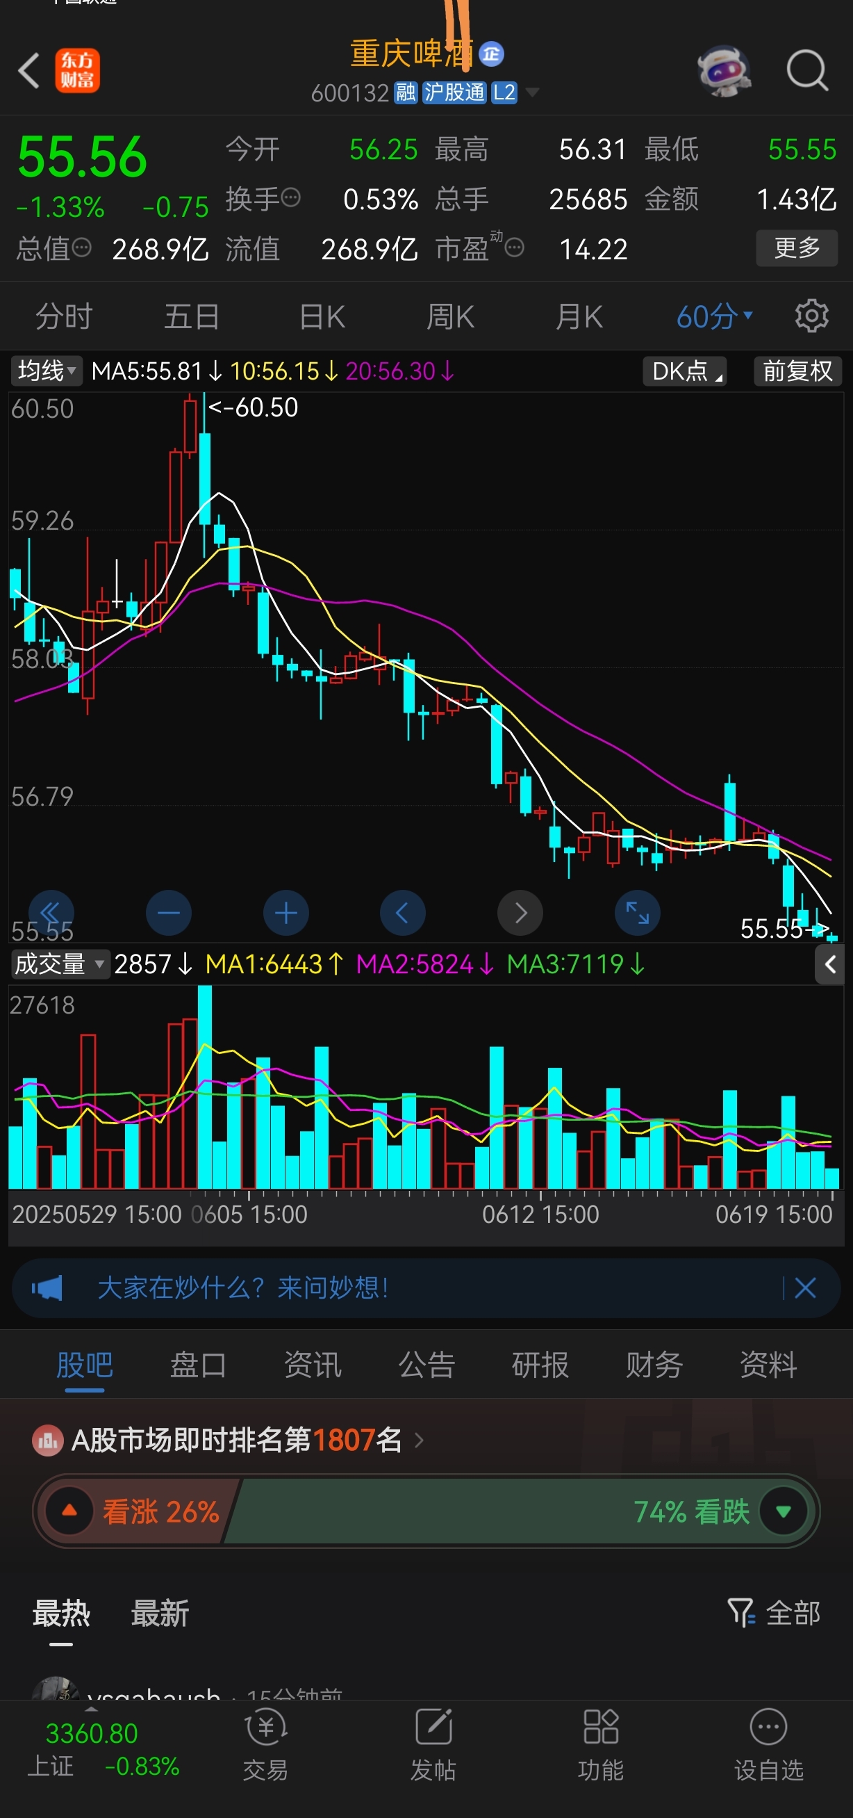Screen dimensions: 853x1818
Task: Tap the 沪股通 badge
Action: 454,92
